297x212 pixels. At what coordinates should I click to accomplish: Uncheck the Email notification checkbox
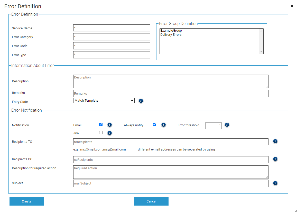101,125
